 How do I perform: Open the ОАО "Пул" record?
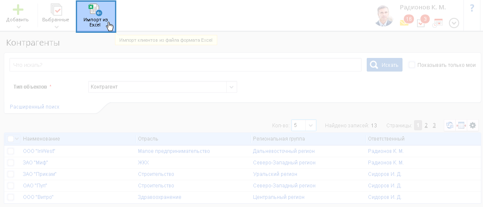pyautogui.click(x=35, y=186)
